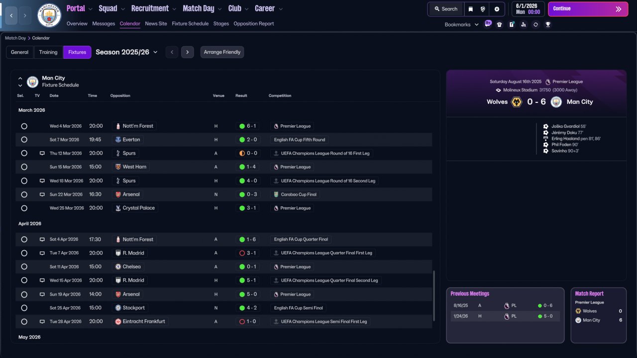Expand the Career menu chevron

coord(281,9)
